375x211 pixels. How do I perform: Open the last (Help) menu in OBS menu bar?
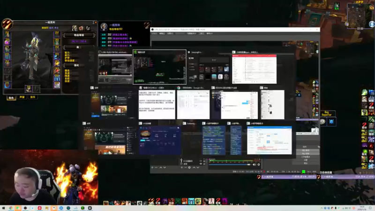(x=210, y=33)
